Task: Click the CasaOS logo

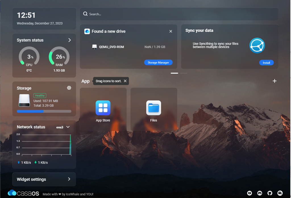Action: (x=23, y=193)
